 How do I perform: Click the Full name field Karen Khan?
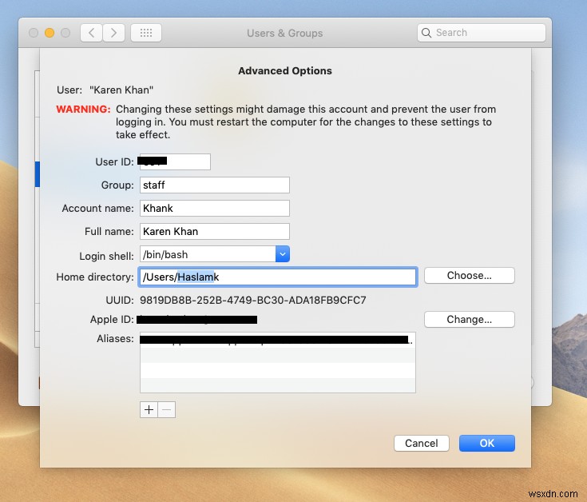[215, 232]
